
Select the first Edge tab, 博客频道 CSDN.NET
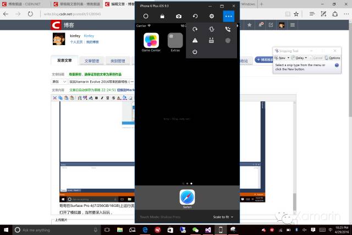point(25,4)
